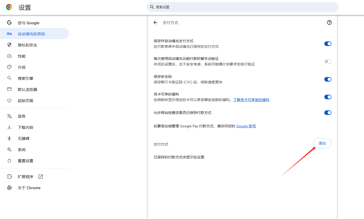Open 重置设置 section

35,161
